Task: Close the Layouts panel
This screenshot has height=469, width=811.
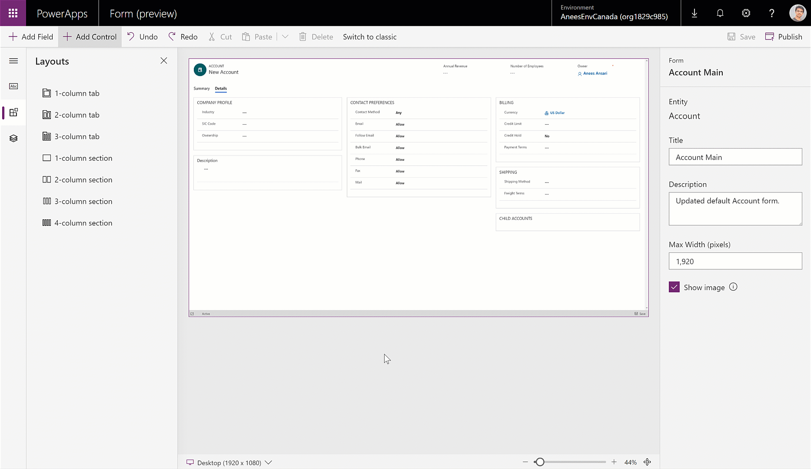Action: tap(164, 61)
